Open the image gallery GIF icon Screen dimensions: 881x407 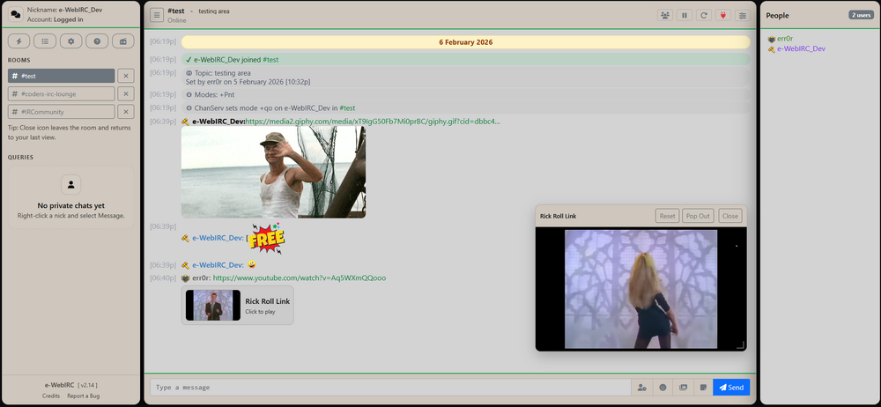click(684, 388)
